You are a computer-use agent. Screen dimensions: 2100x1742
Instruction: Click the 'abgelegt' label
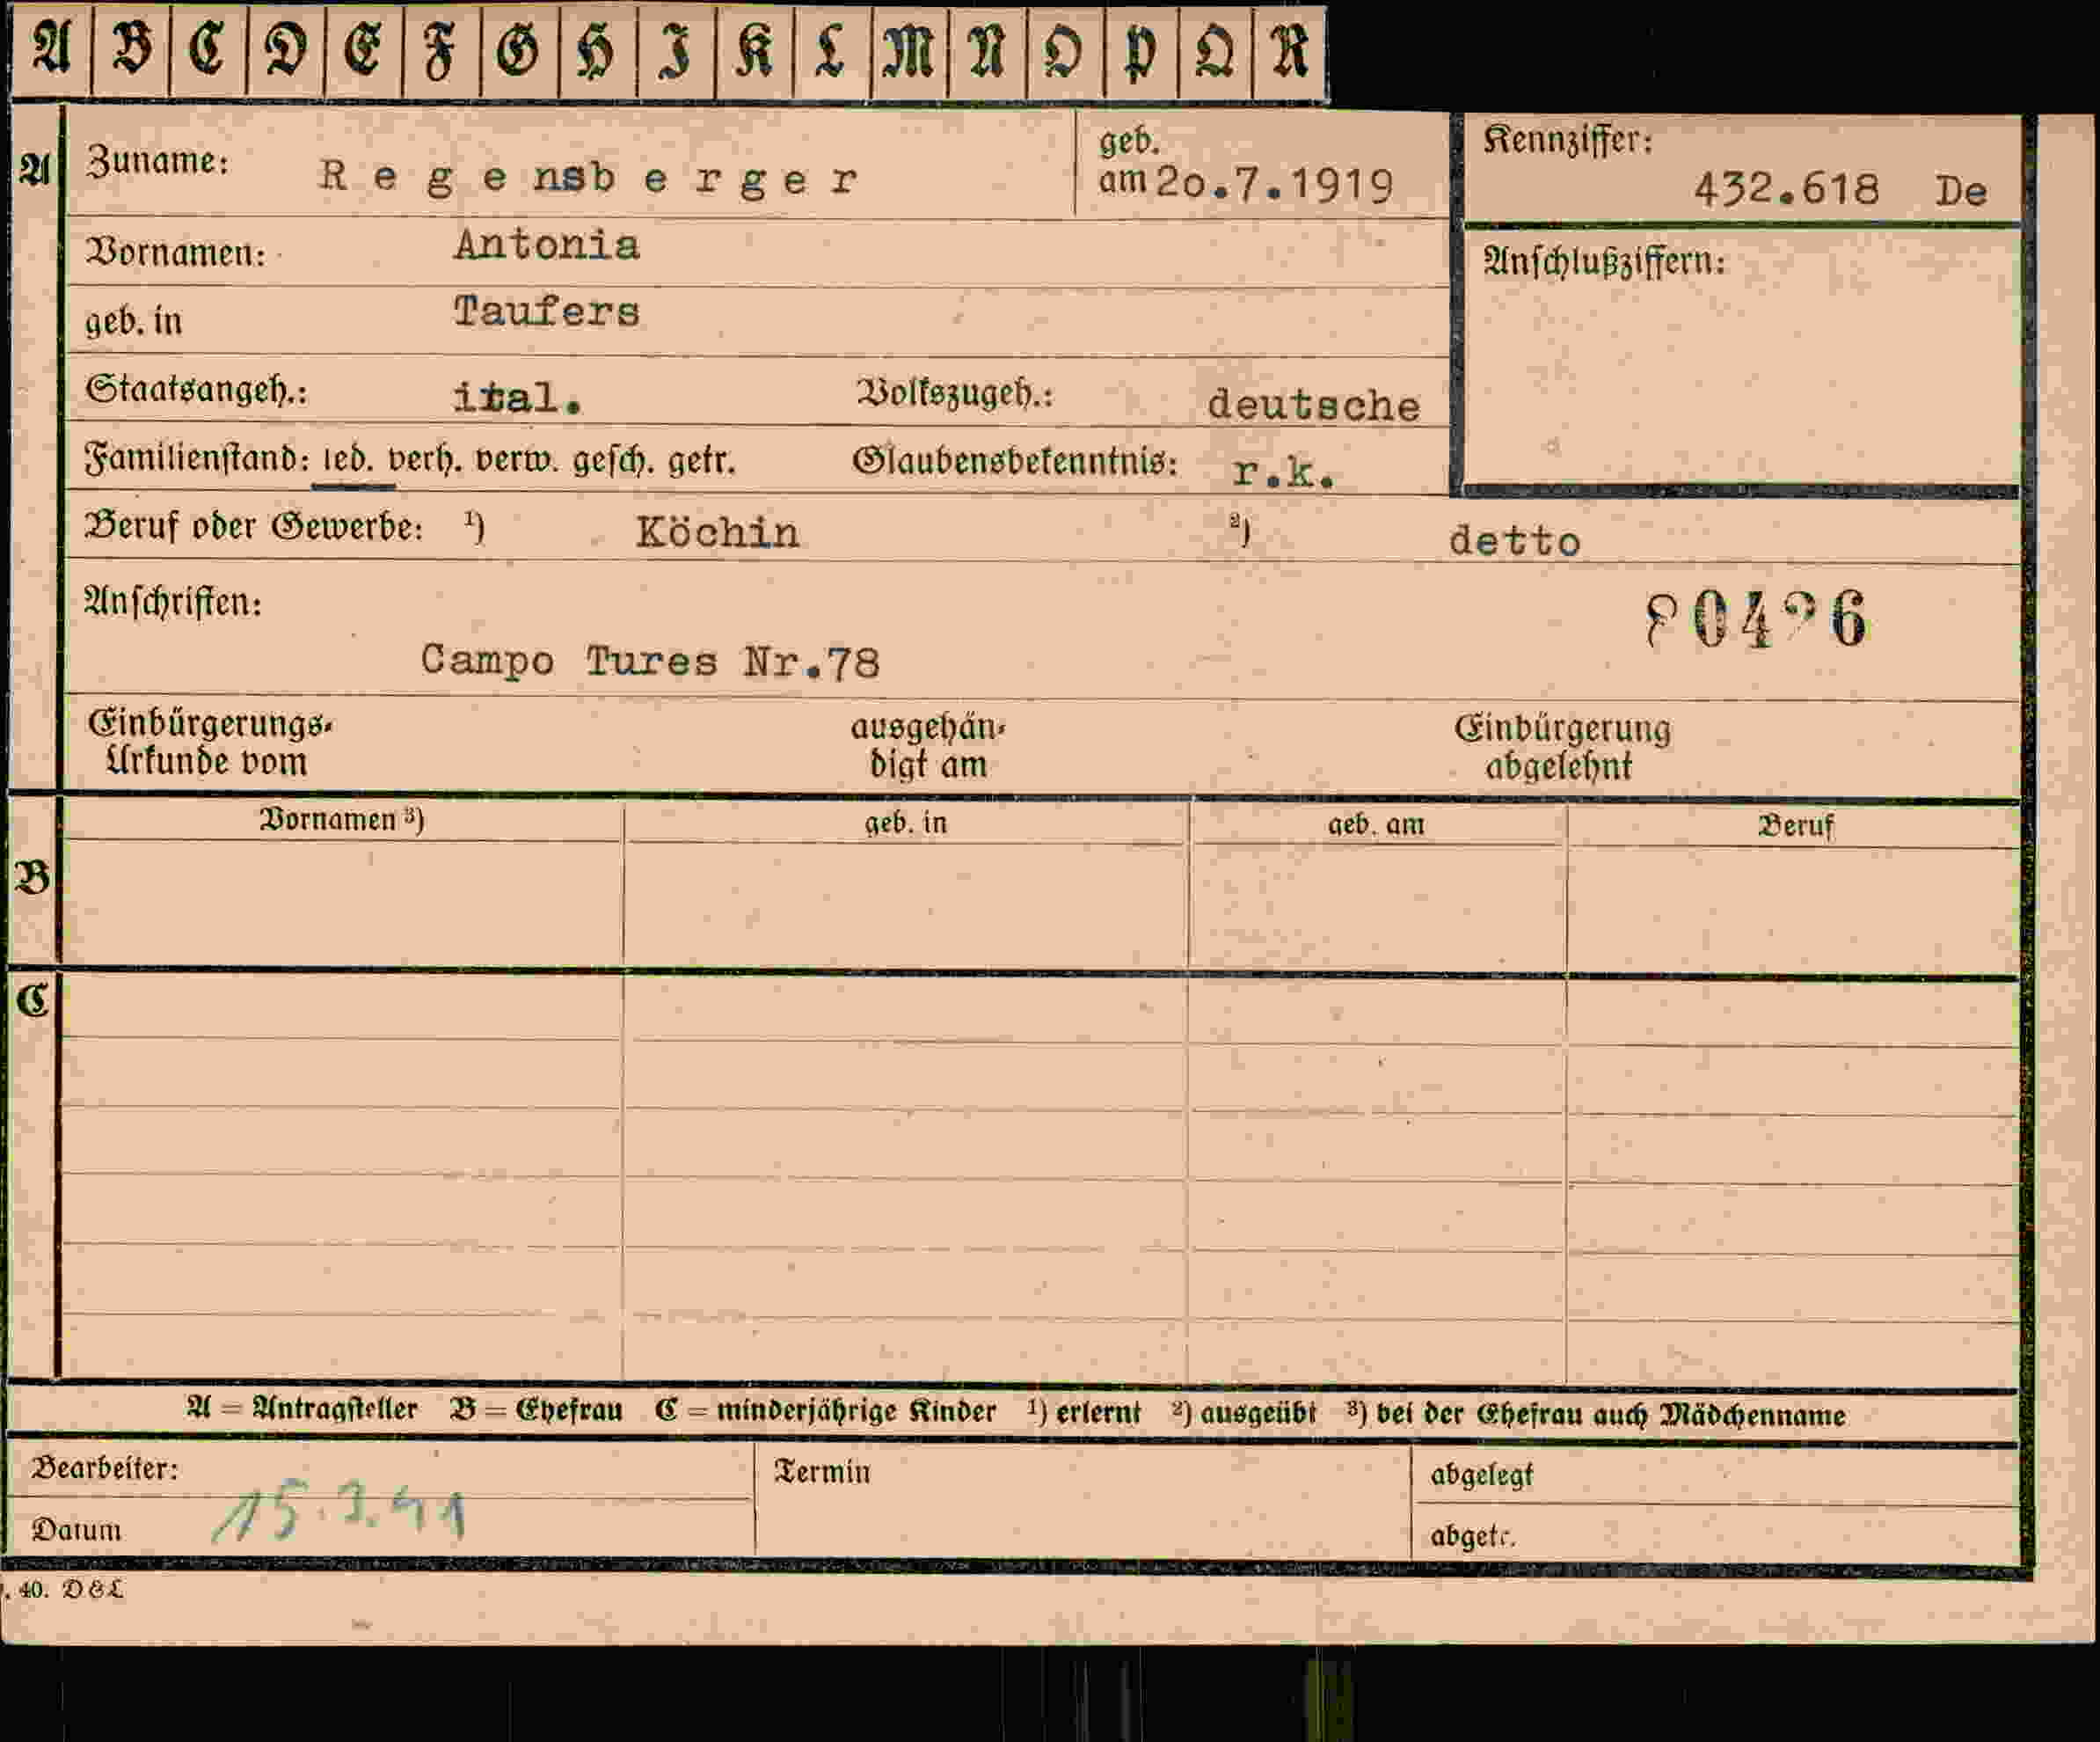click(x=1481, y=1475)
